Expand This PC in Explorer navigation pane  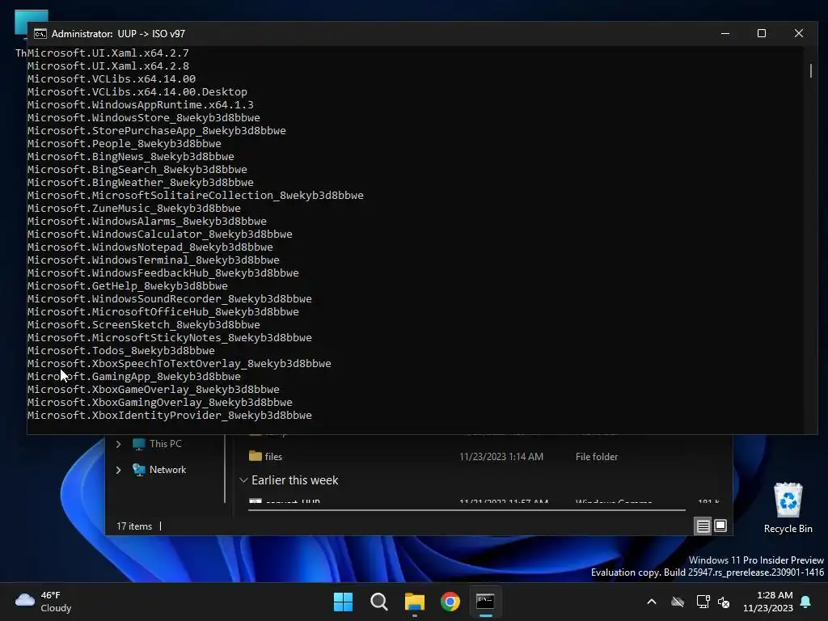pos(118,444)
